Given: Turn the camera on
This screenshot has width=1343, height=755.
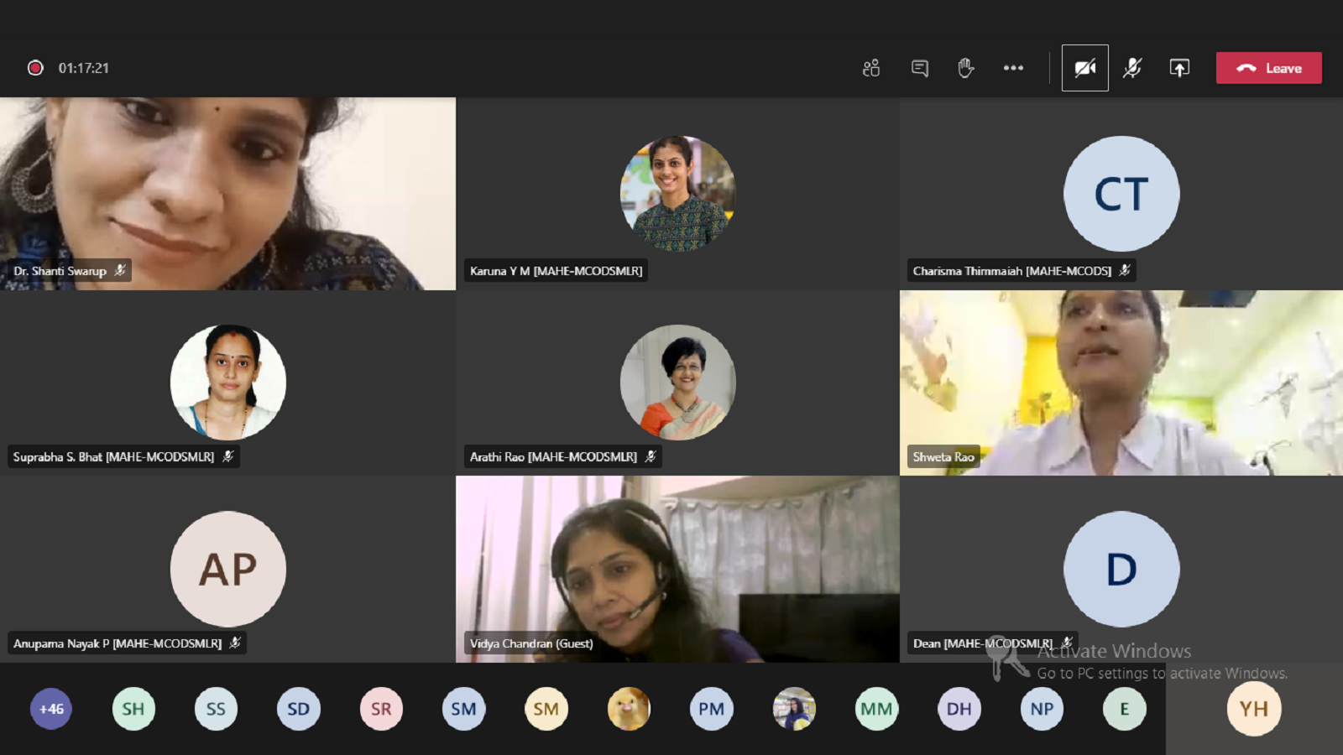Looking at the screenshot, I should tap(1084, 68).
